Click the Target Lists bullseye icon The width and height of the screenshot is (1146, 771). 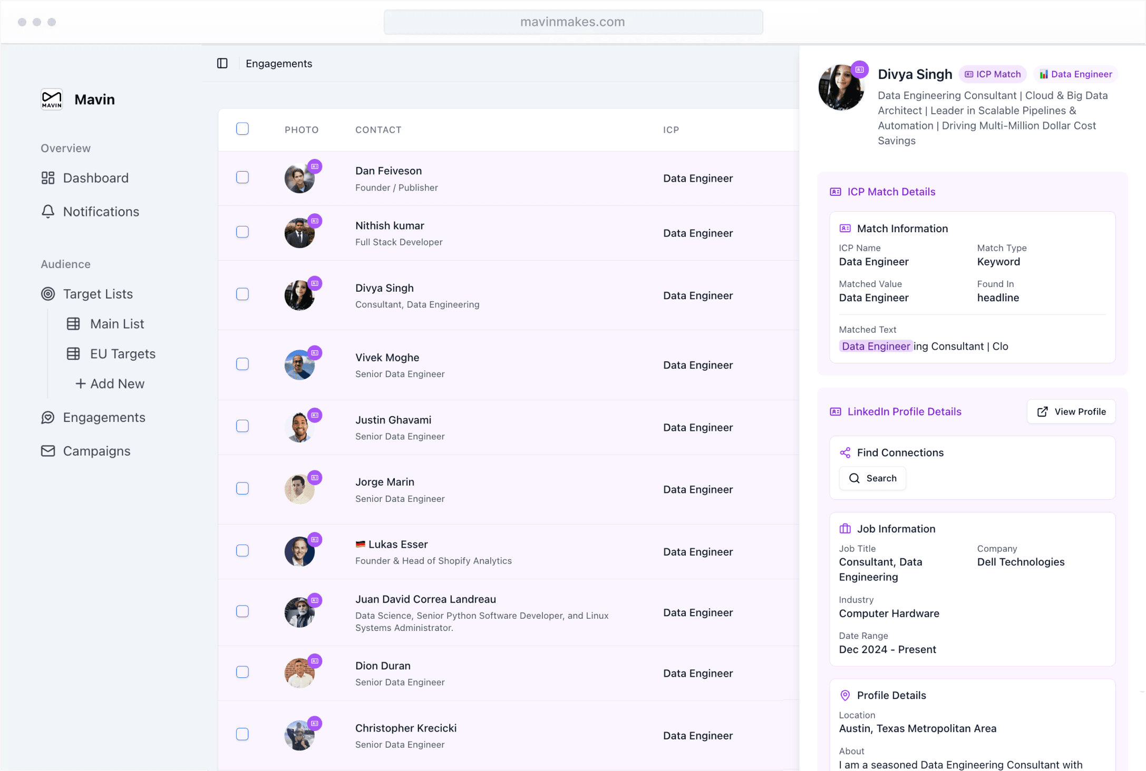click(48, 294)
